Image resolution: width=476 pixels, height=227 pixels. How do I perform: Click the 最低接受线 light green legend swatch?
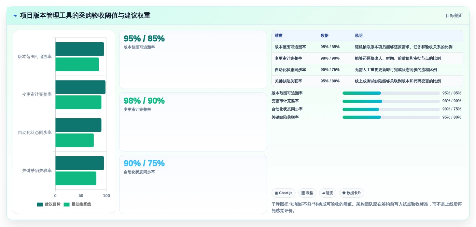(x=66, y=205)
